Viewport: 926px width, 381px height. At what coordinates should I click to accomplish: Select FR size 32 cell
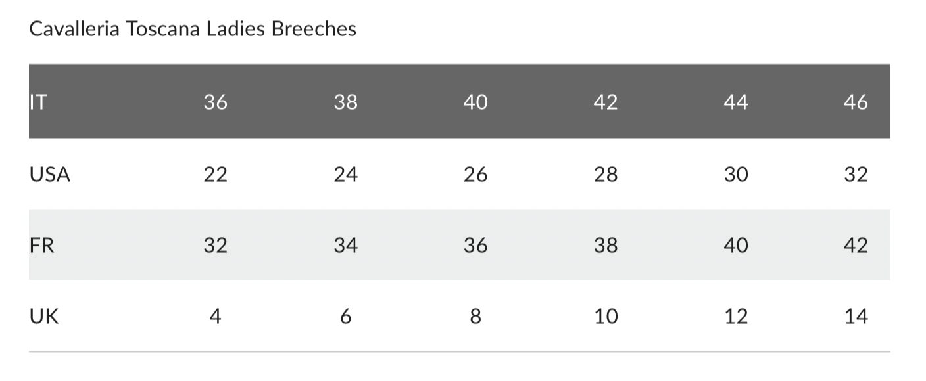(215, 246)
